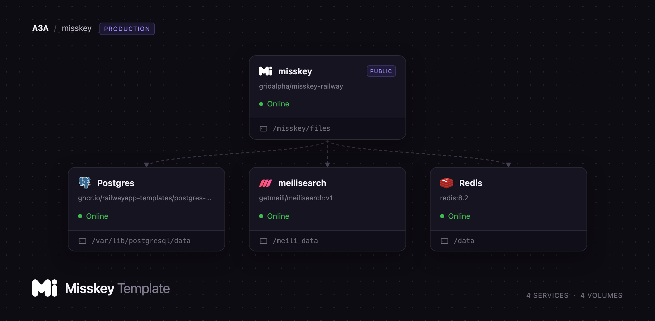Click the /var/lib/postgresql/data volume path
The image size is (655, 321).
pos(141,241)
